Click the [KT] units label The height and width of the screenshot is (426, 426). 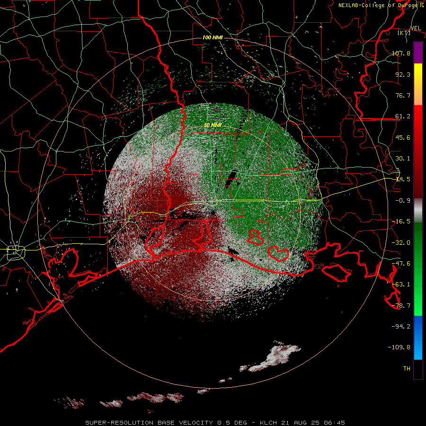pos(404,33)
